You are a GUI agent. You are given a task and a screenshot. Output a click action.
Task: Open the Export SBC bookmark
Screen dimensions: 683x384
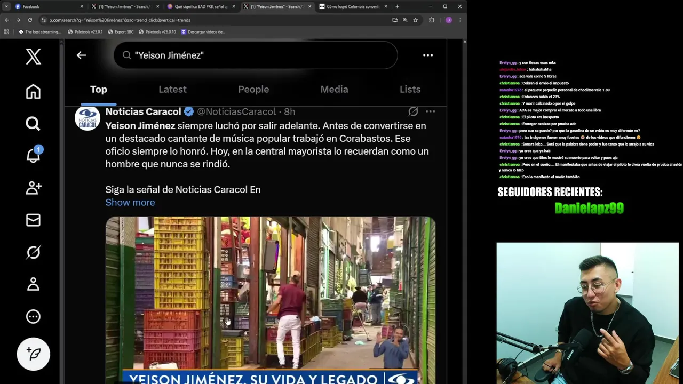point(121,31)
